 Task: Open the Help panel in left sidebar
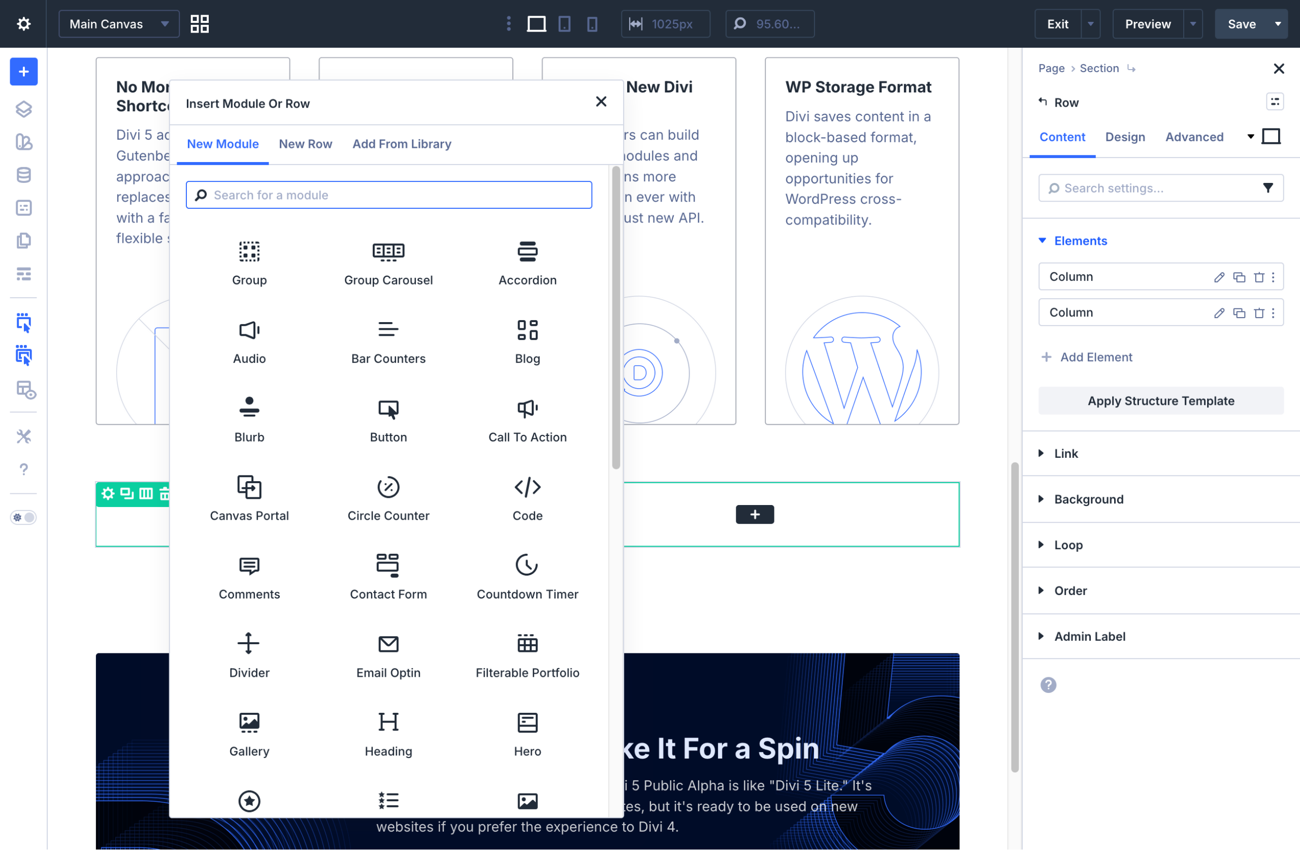[x=23, y=469]
